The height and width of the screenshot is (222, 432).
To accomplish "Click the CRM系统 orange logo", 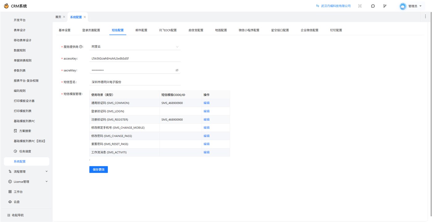I will click(x=6, y=6).
